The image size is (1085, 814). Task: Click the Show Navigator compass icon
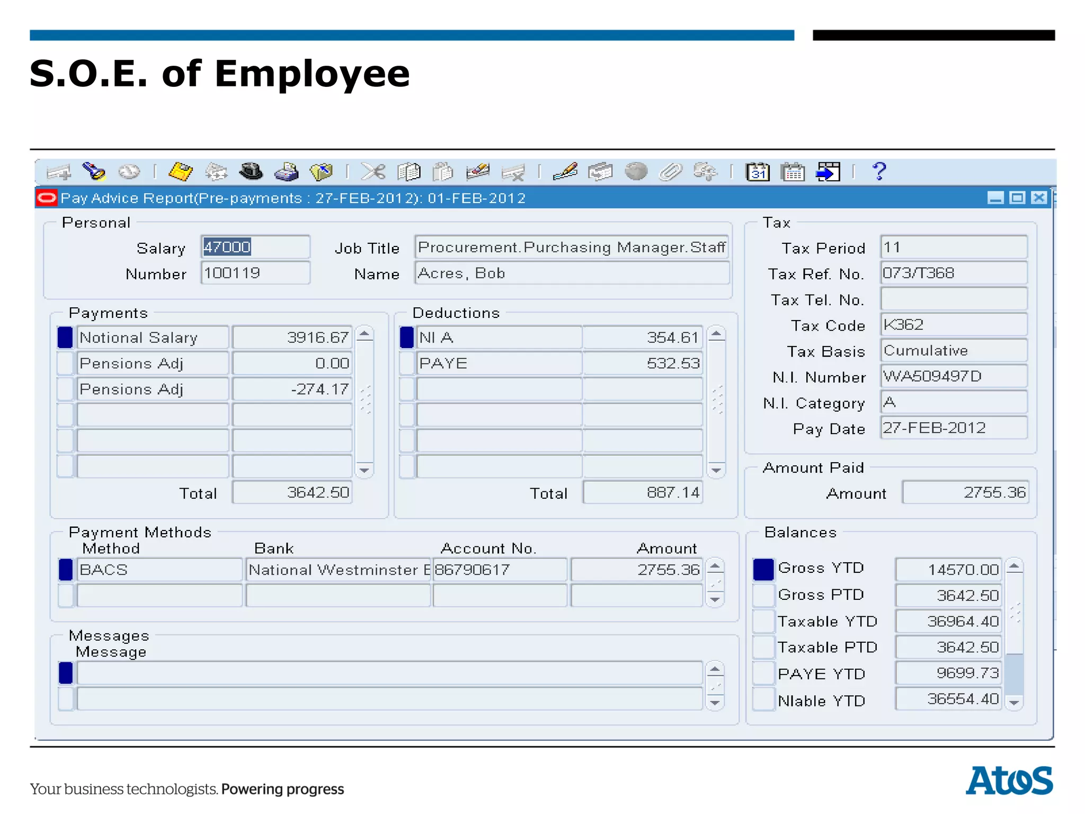(x=129, y=172)
